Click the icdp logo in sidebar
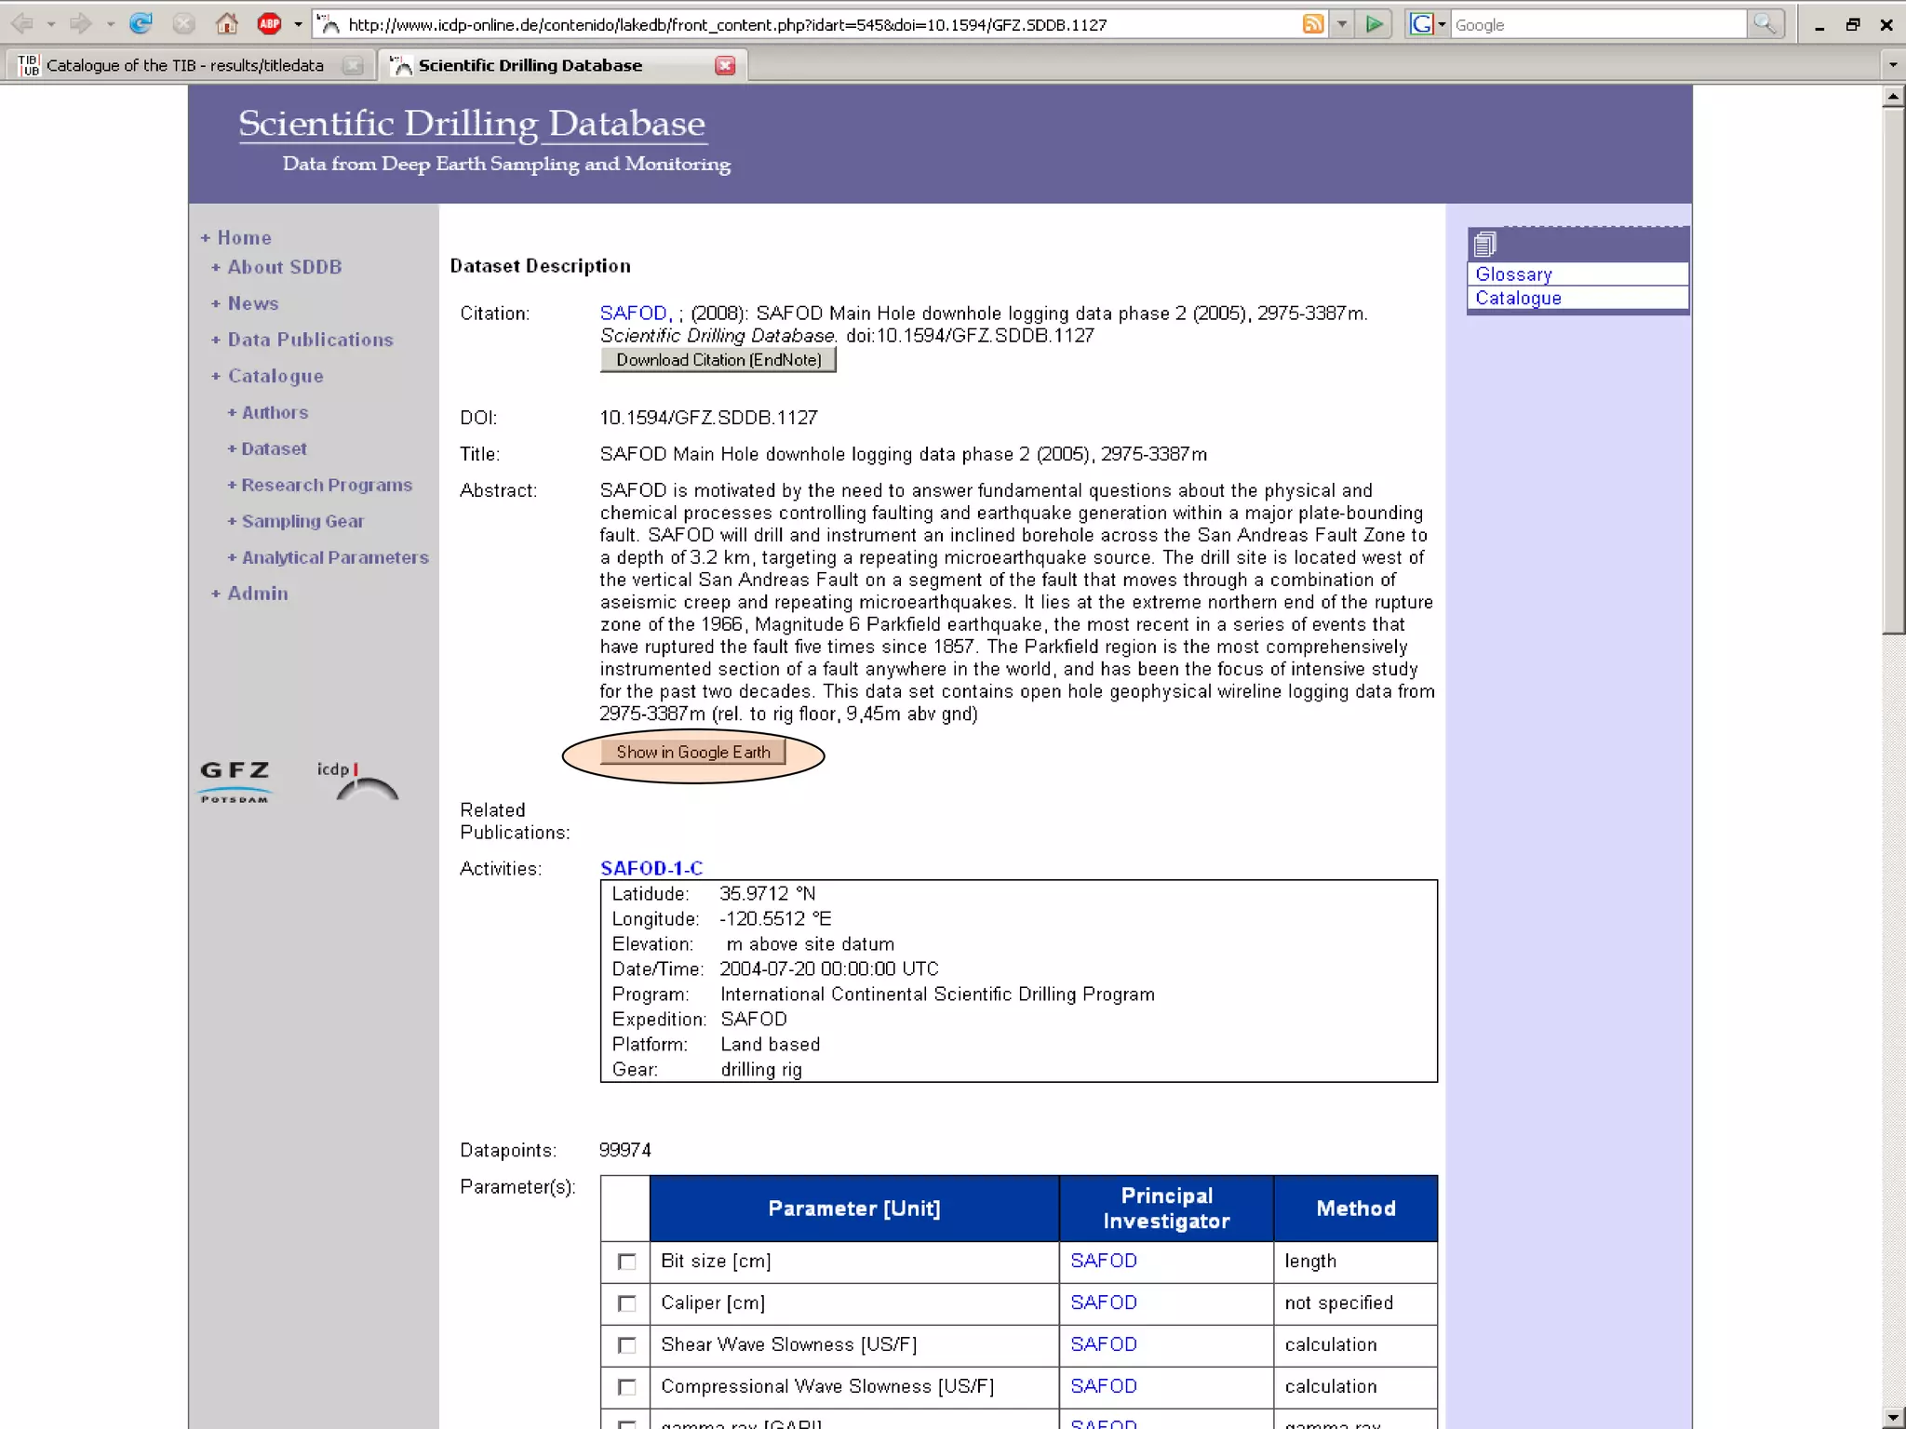Image resolution: width=1906 pixels, height=1429 pixels. coord(358,781)
